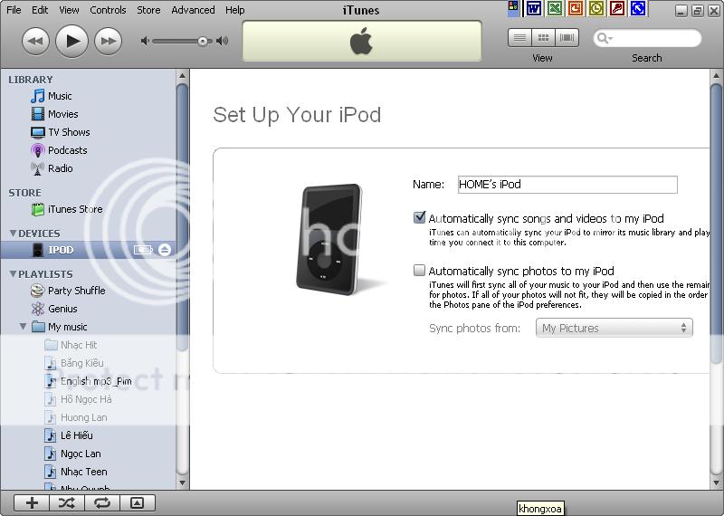Select the Nhạc Teen playlist

[x=84, y=472]
